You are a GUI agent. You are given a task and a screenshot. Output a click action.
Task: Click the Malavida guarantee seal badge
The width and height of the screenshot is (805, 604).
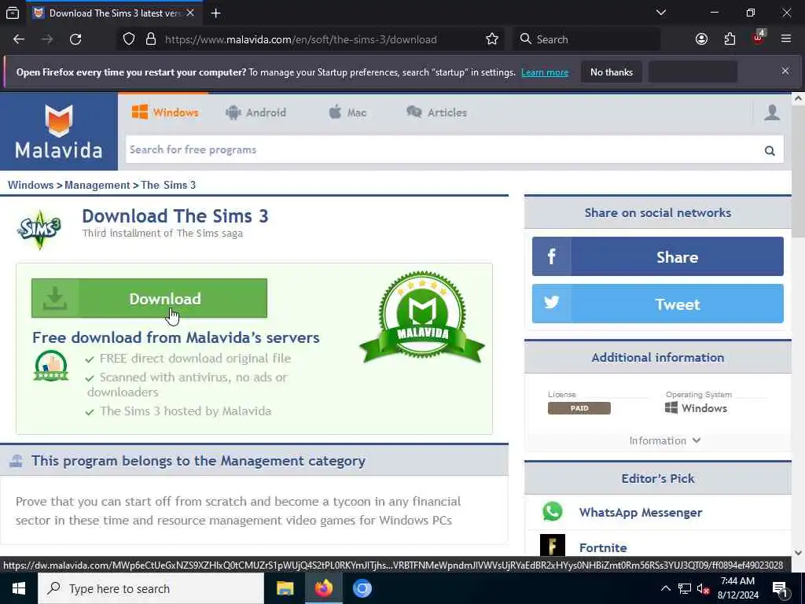point(422,318)
